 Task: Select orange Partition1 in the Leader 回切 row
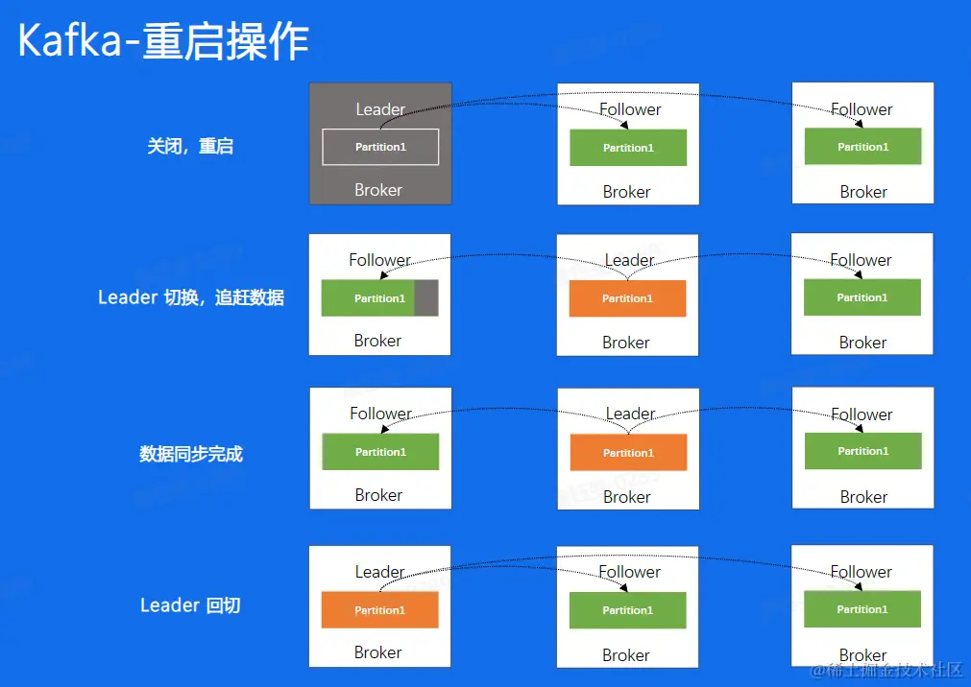pyautogui.click(x=379, y=610)
